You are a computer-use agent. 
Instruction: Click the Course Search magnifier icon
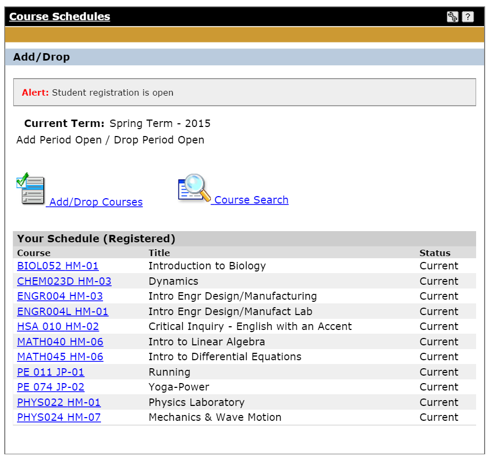[194, 188]
